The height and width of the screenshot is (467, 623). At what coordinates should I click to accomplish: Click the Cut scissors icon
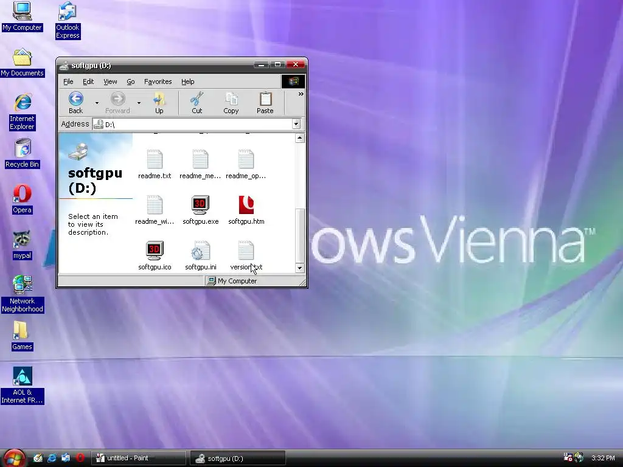(x=197, y=99)
